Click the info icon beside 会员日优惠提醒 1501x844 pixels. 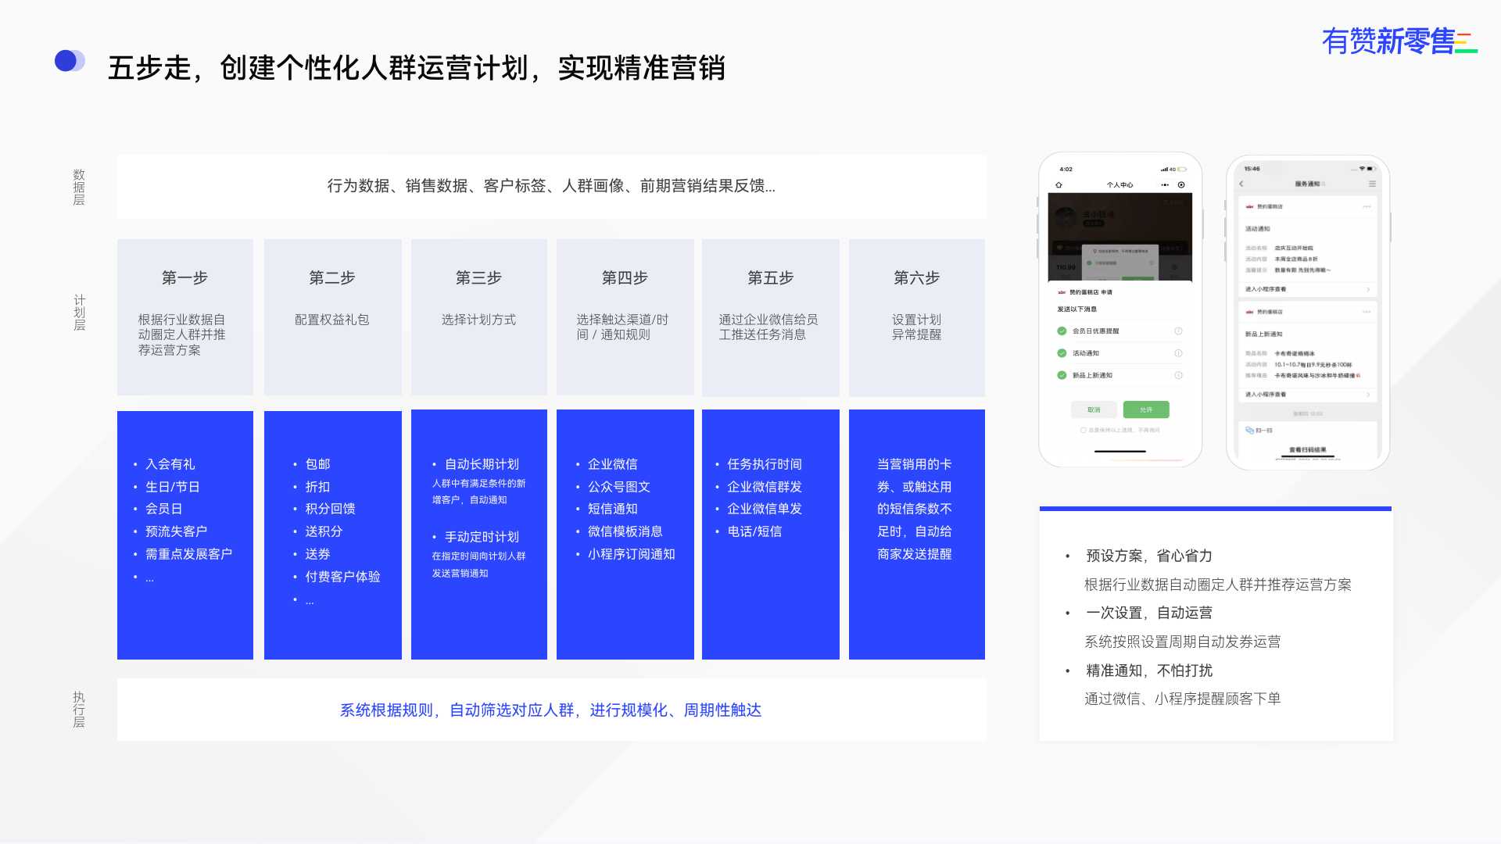1178,331
